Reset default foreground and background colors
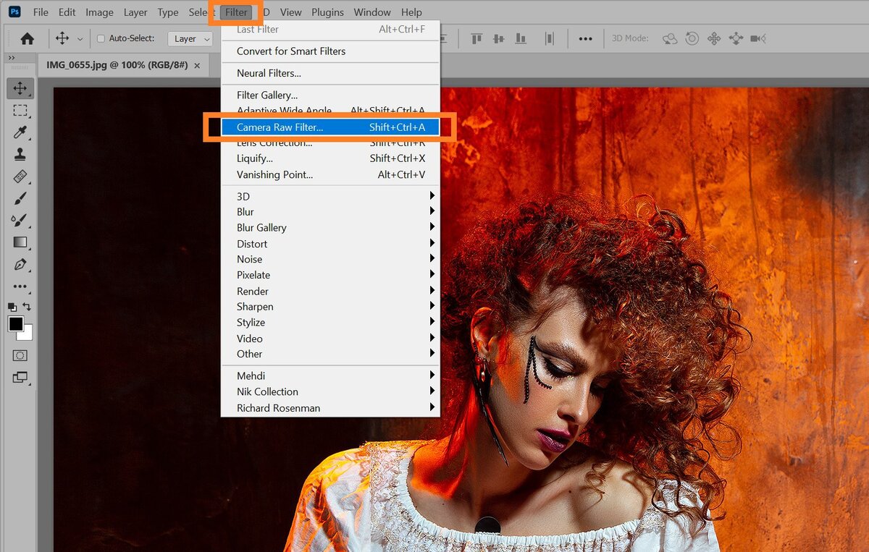Viewport: 869px width, 552px height. pyautogui.click(x=12, y=307)
